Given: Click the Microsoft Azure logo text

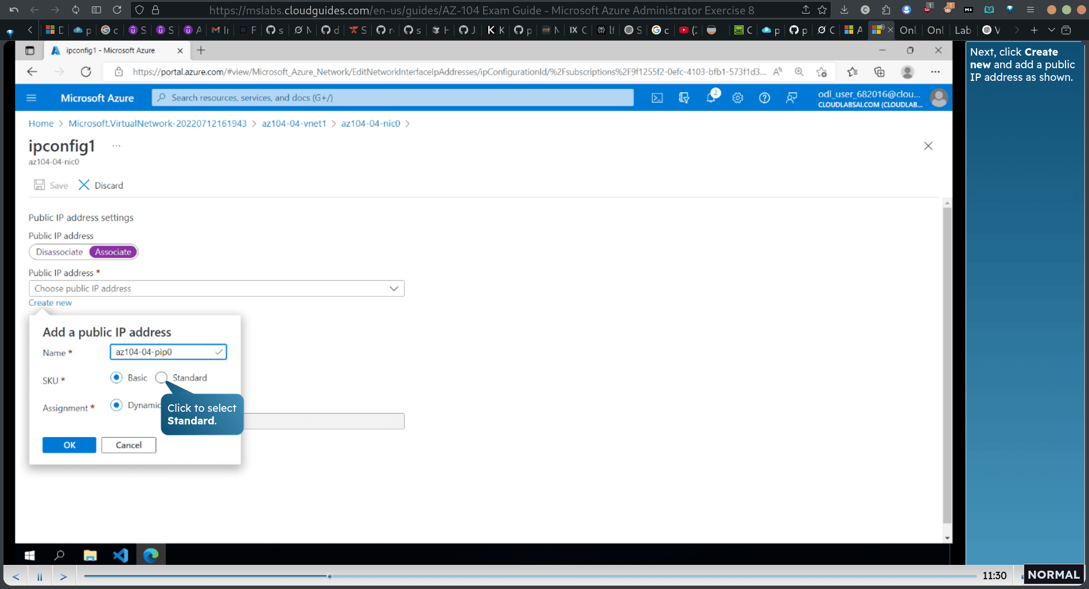Looking at the screenshot, I should (97, 98).
